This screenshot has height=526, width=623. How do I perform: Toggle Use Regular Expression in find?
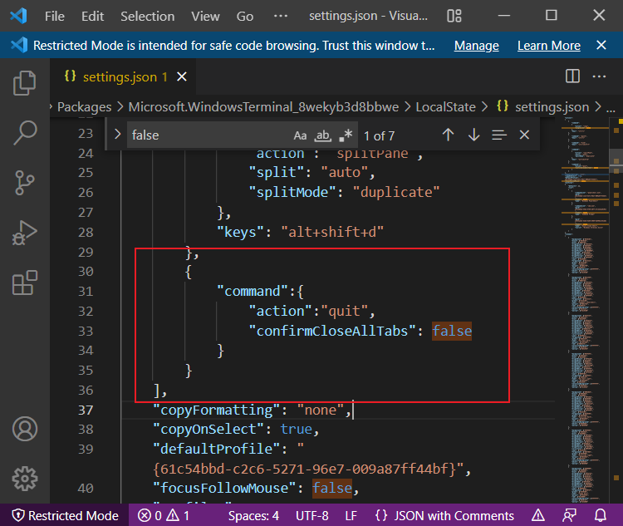pyautogui.click(x=346, y=135)
